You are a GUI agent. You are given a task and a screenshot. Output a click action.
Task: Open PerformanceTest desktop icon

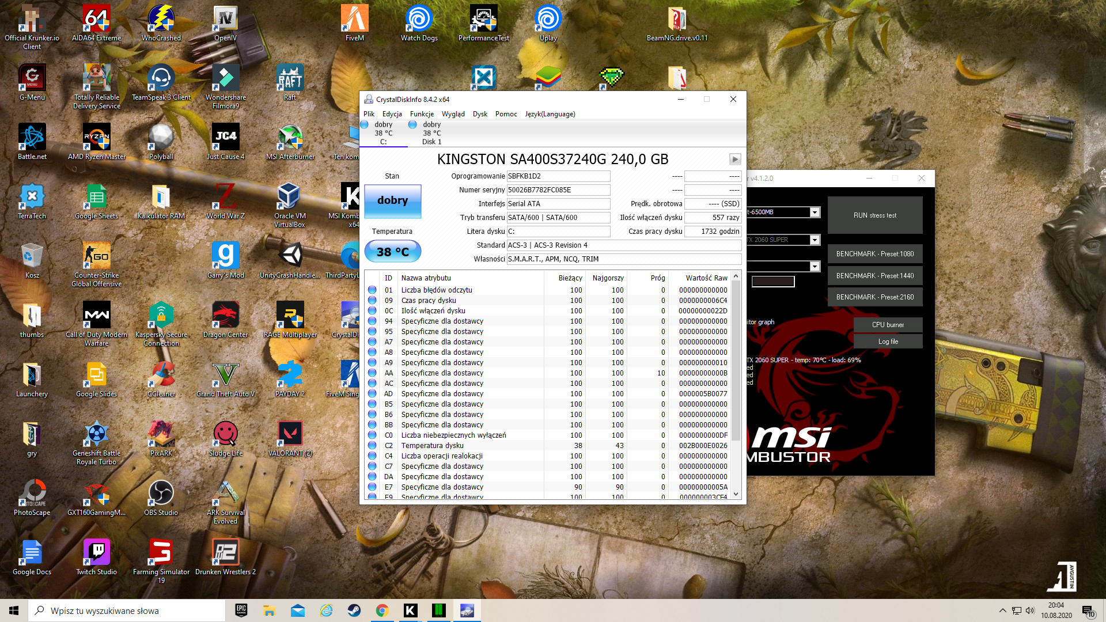pos(483,23)
